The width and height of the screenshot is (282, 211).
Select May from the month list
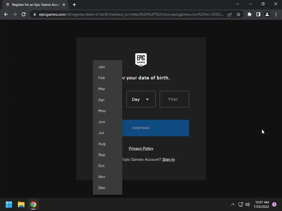click(107, 111)
